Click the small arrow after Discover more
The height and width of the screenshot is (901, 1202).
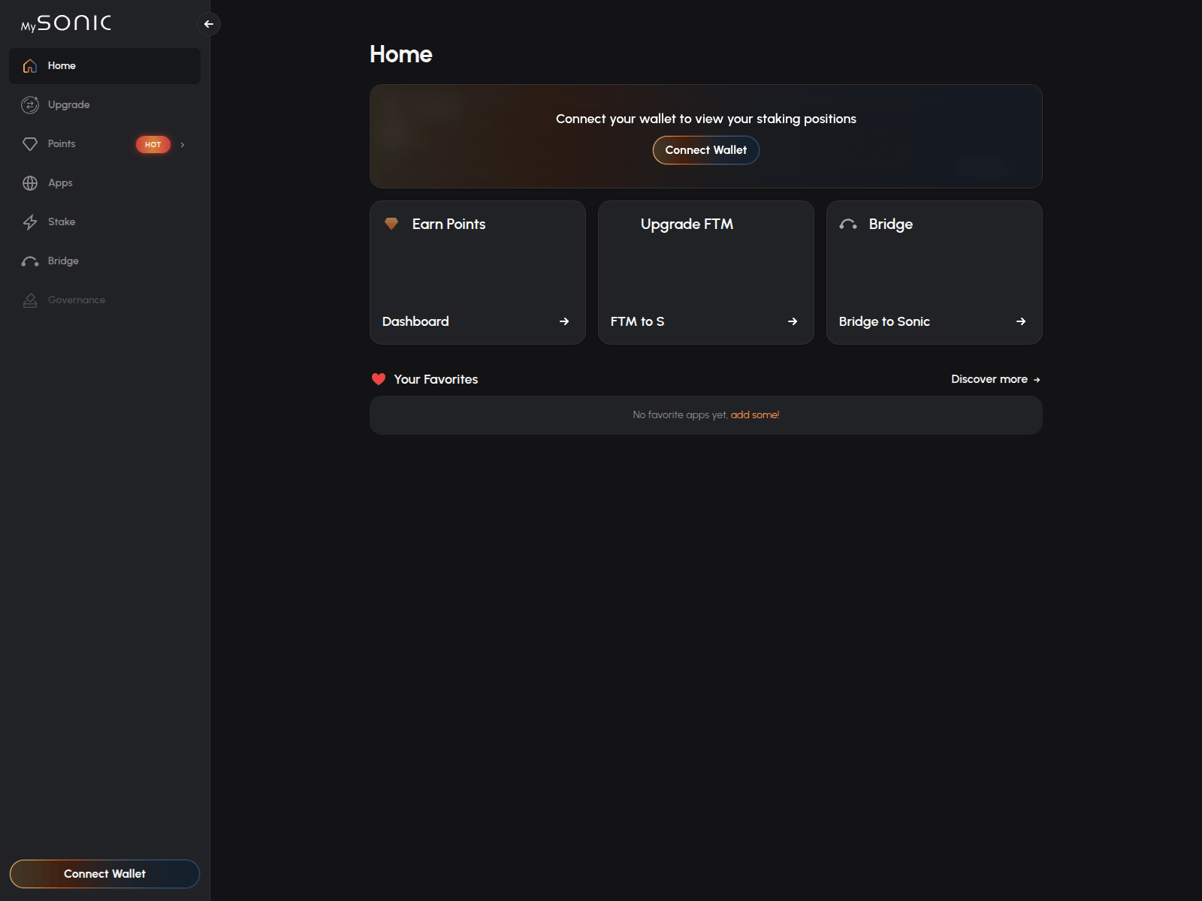pos(1037,380)
